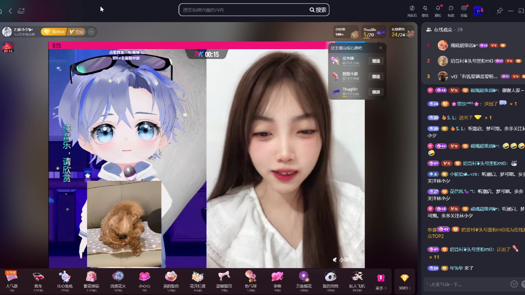This screenshot has width=525, height=295.
Task: Join the 粉丝团 fan club
Action: point(54,32)
